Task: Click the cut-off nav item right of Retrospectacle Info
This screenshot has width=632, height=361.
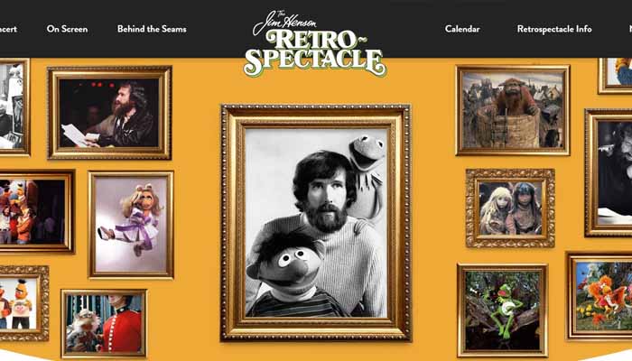Action: 629,29
